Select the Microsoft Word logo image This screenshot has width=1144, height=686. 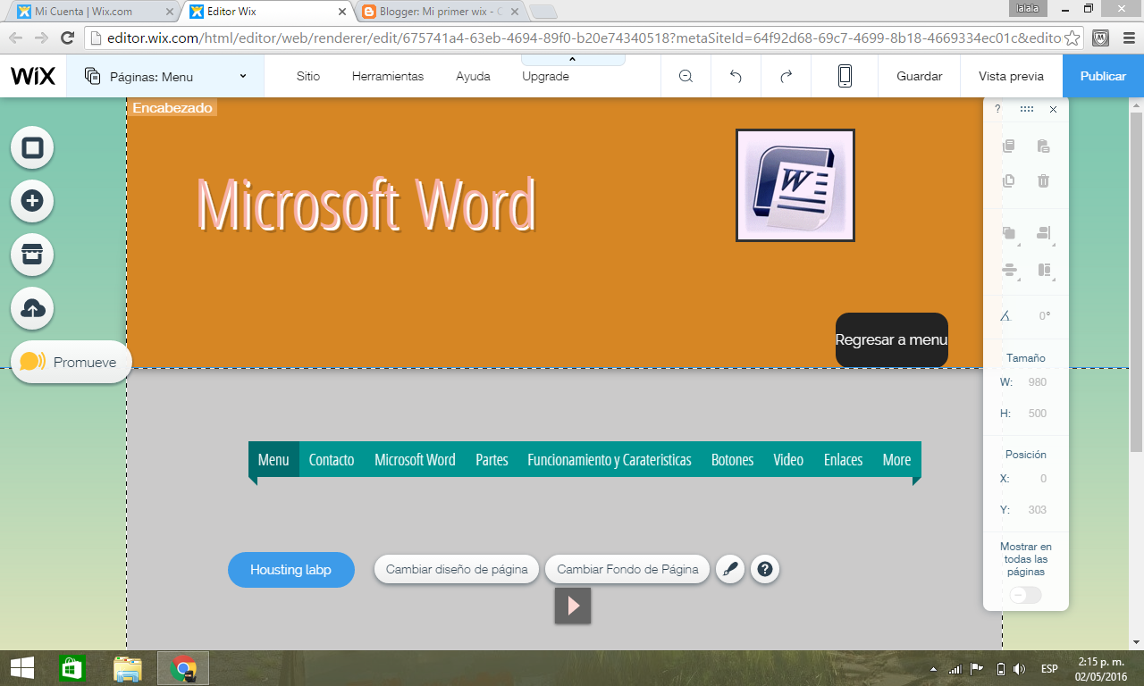(795, 185)
